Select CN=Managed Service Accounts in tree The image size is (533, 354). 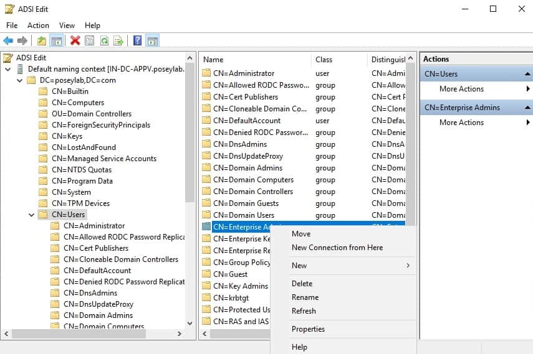(x=104, y=159)
